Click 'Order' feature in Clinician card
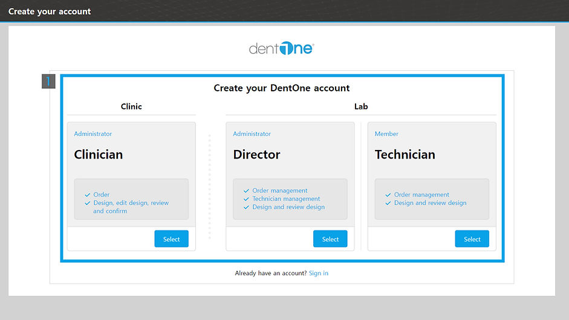The image size is (569, 320). pos(101,195)
